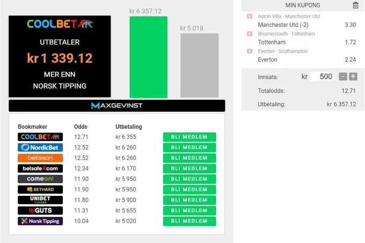The height and width of the screenshot is (243, 365).
Task: Click the Bookmaker column header
Action: (32, 127)
